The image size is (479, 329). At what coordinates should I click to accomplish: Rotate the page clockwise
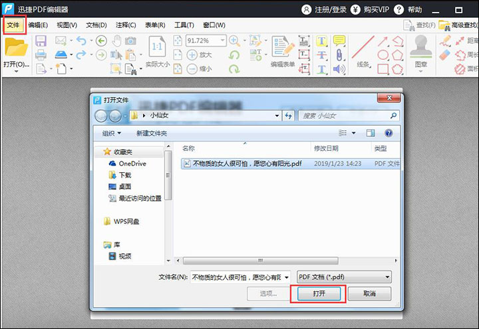[234, 69]
